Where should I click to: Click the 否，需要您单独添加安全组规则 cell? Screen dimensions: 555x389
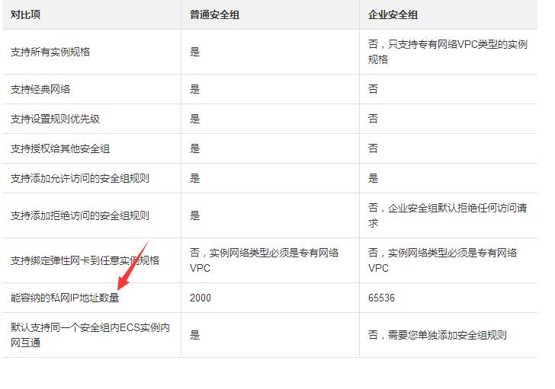click(438, 335)
